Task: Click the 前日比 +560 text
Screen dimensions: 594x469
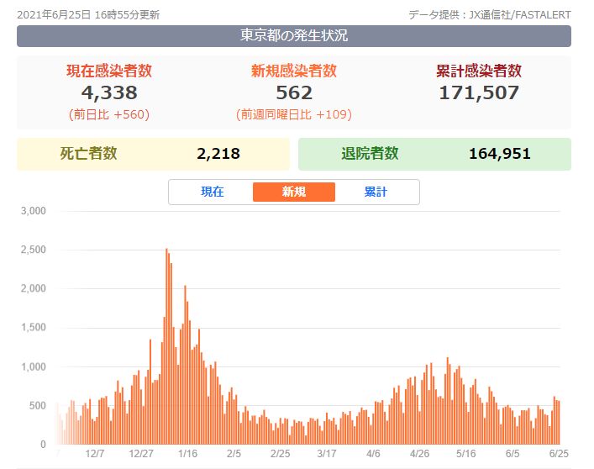Action: click(x=109, y=114)
